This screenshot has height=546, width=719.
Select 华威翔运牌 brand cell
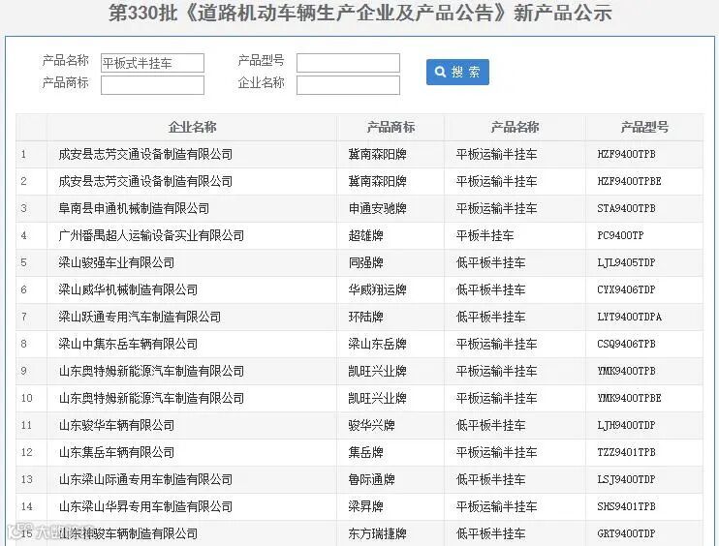tap(391, 289)
